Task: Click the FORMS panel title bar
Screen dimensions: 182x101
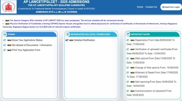Action: coord(29,34)
